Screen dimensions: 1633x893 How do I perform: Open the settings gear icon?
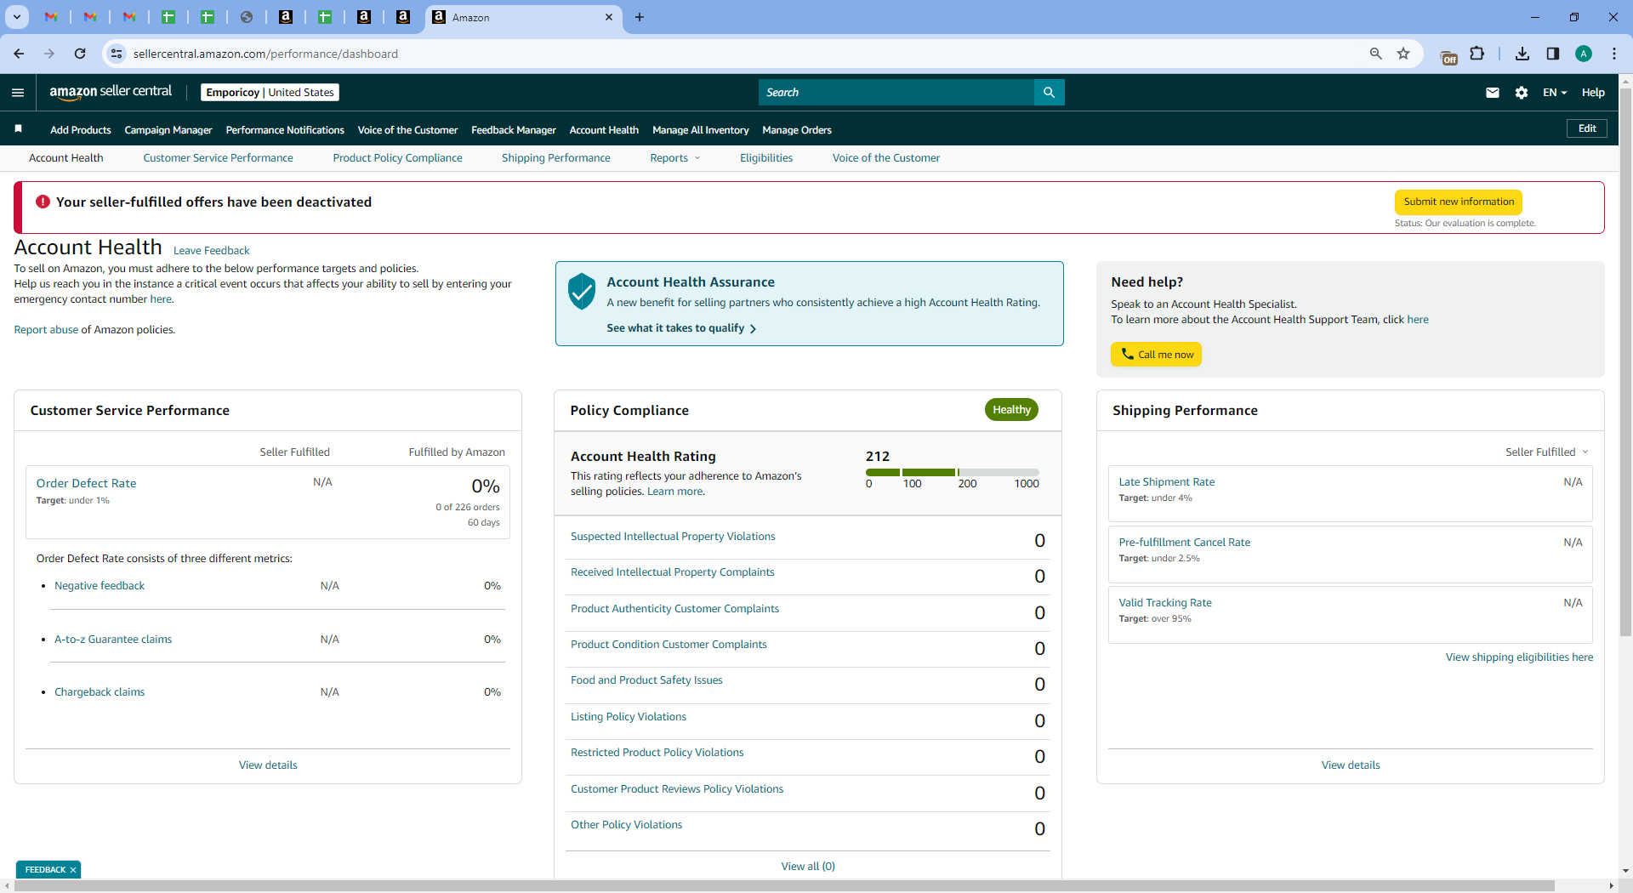tap(1522, 93)
